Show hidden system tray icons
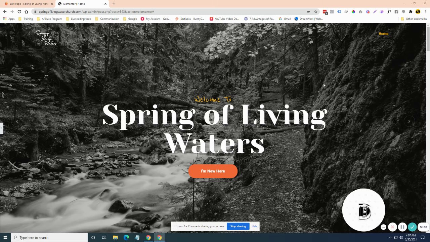Viewport: 430px width, 242px height. point(390,238)
